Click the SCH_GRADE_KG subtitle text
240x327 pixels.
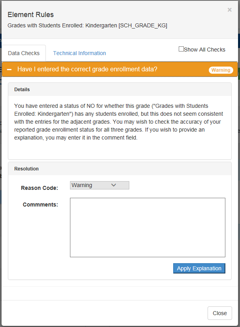[x=87, y=25]
